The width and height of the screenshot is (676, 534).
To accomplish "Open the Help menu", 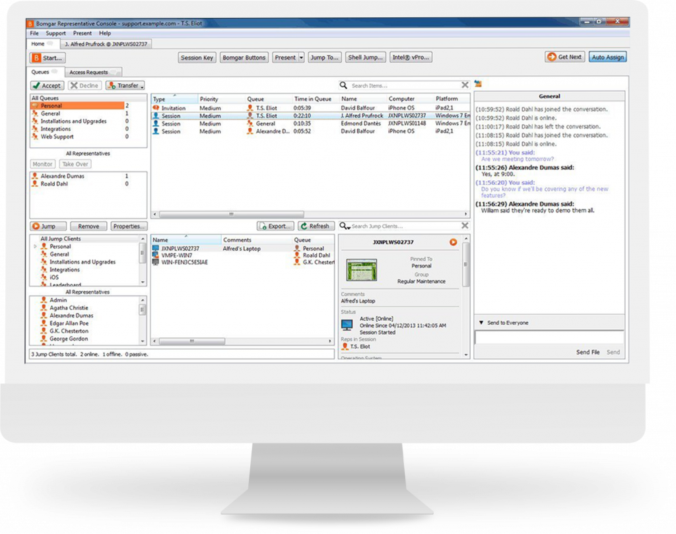I will [x=105, y=33].
